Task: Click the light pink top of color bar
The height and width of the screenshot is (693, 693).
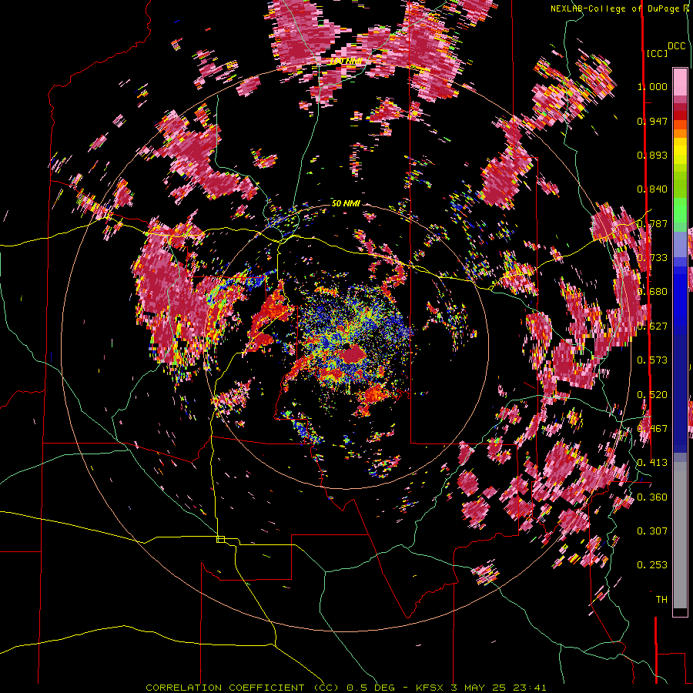Action: [x=680, y=82]
